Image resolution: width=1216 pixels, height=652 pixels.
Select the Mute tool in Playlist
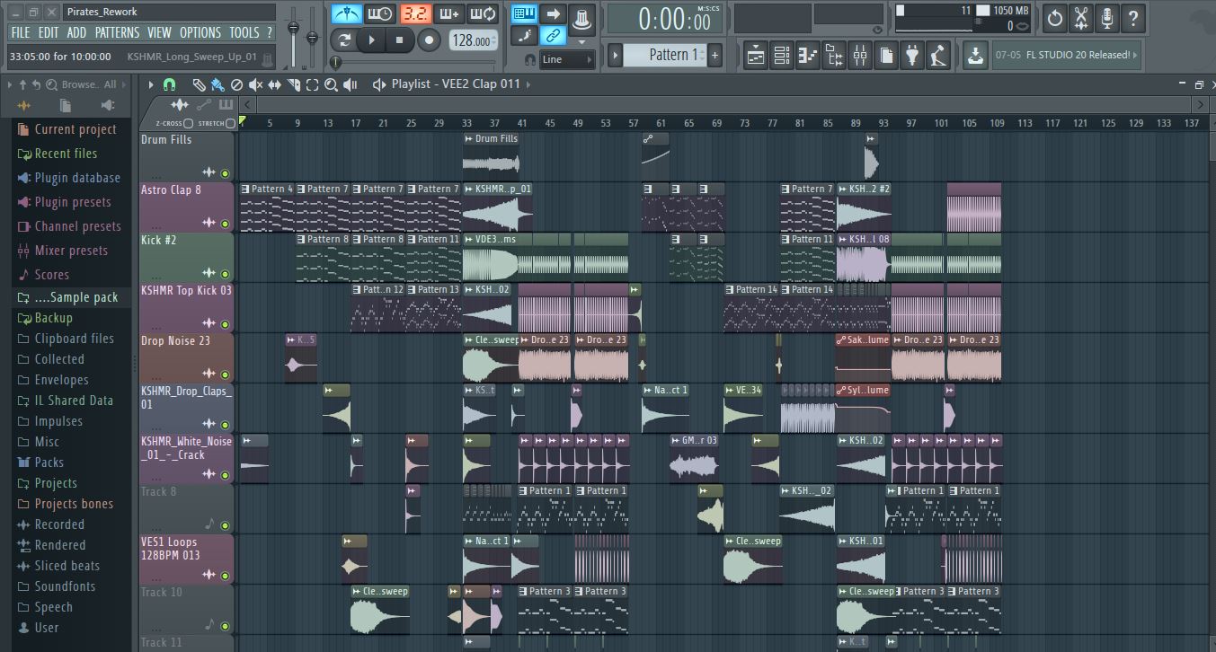(x=255, y=84)
